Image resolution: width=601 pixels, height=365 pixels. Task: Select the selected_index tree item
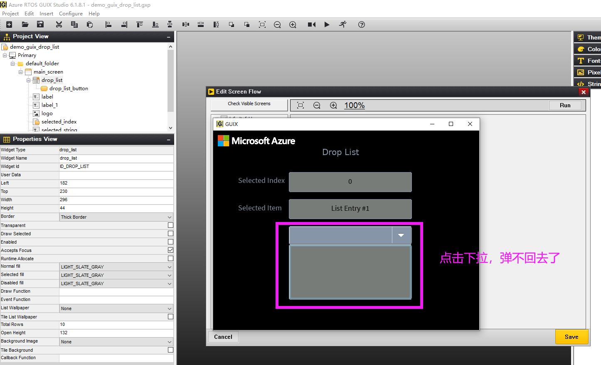[x=59, y=122]
